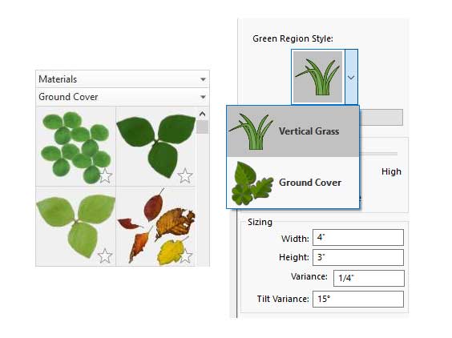Viewport: 452px width, 338px height.
Task: Favorite the dark green trifoliate leaf material
Action: pyautogui.click(x=185, y=175)
